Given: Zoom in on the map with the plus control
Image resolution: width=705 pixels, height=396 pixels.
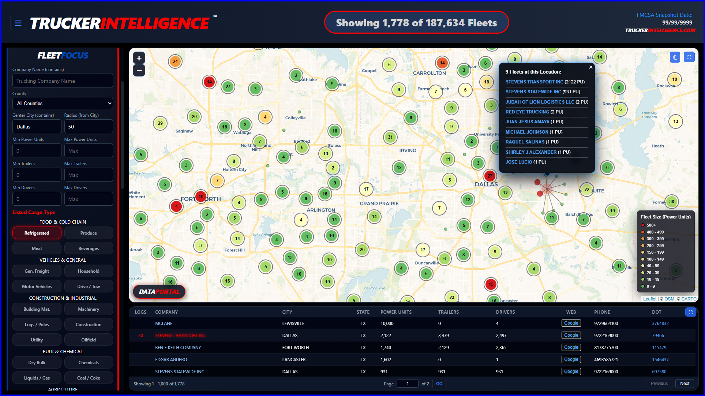Looking at the screenshot, I should tap(139, 57).
